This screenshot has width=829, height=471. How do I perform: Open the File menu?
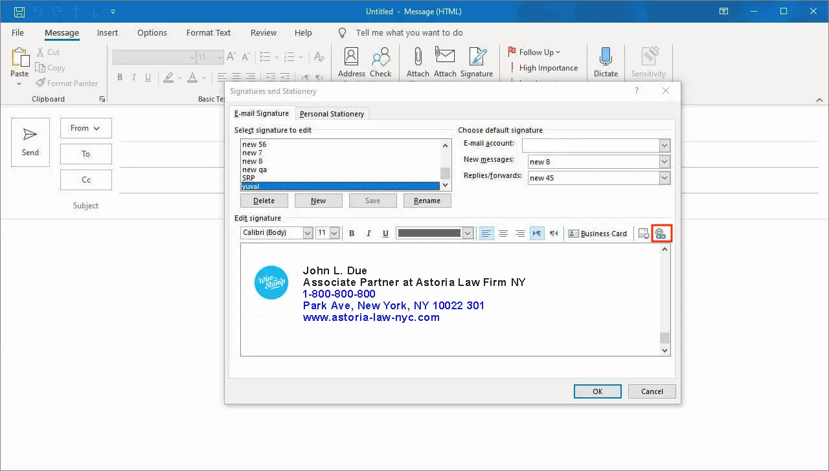click(17, 32)
